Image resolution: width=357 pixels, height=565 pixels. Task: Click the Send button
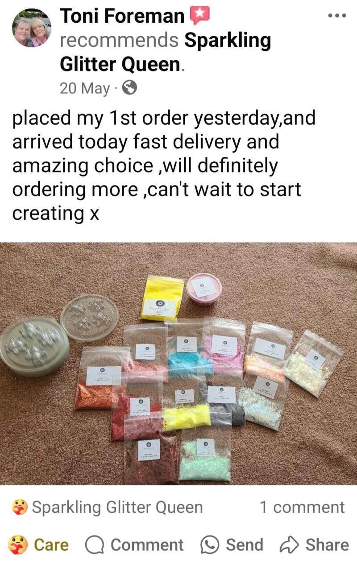(x=232, y=545)
